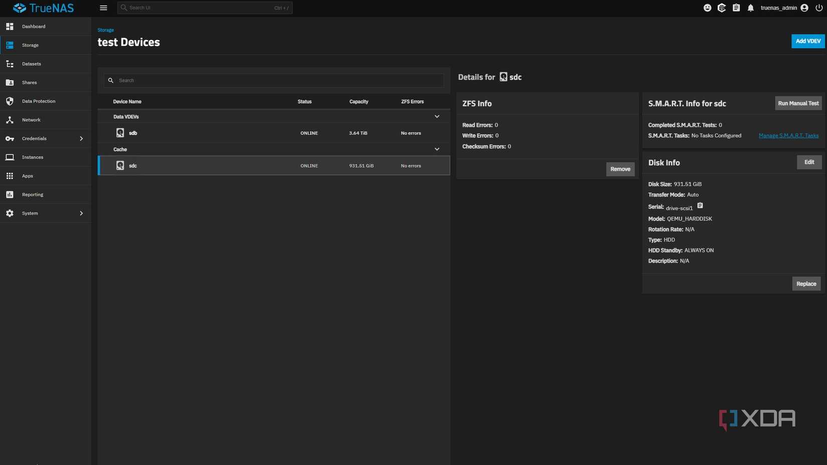Expand the Credentials submenu
827x465 pixels.
coord(81,138)
